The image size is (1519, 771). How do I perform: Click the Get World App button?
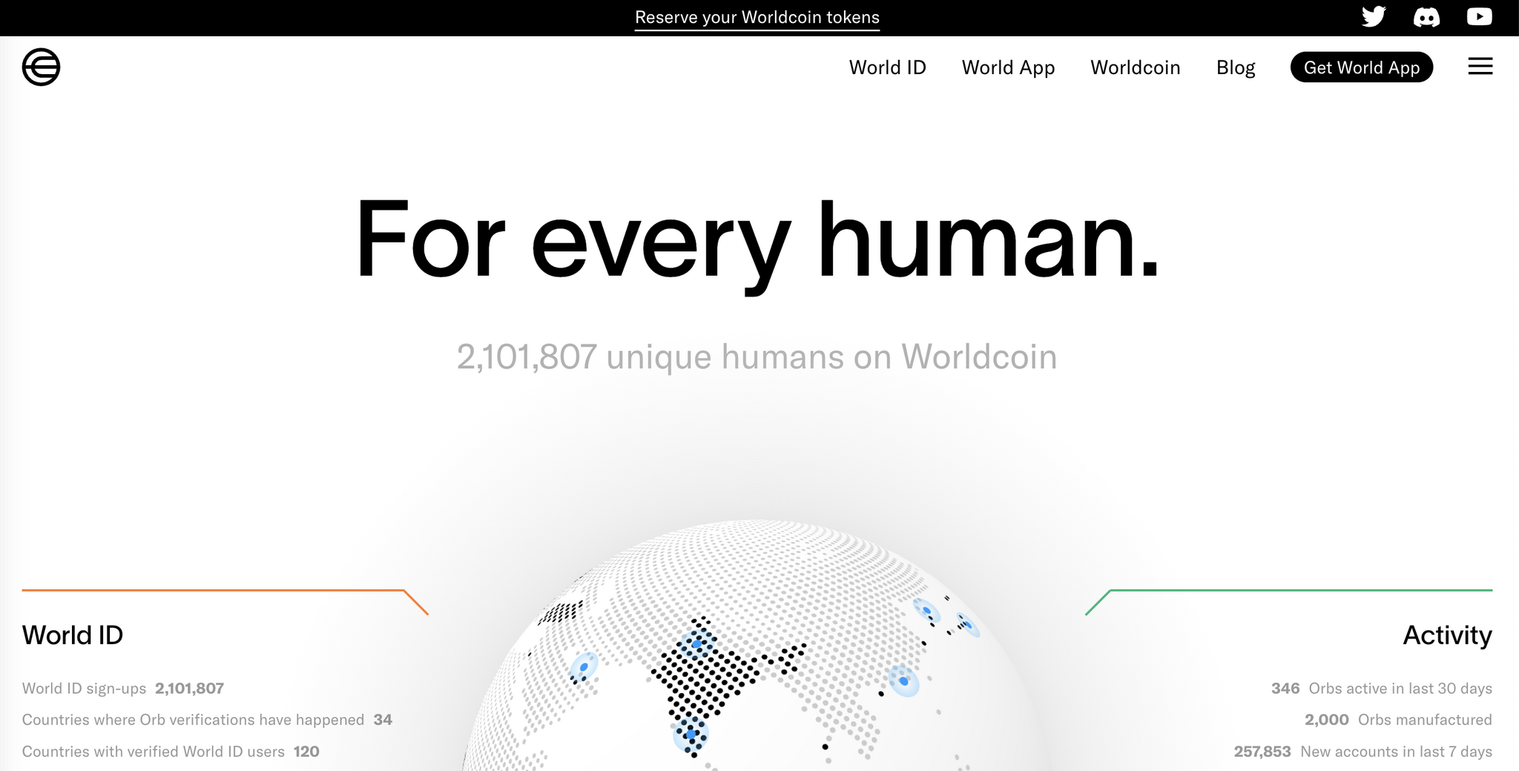click(x=1361, y=67)
